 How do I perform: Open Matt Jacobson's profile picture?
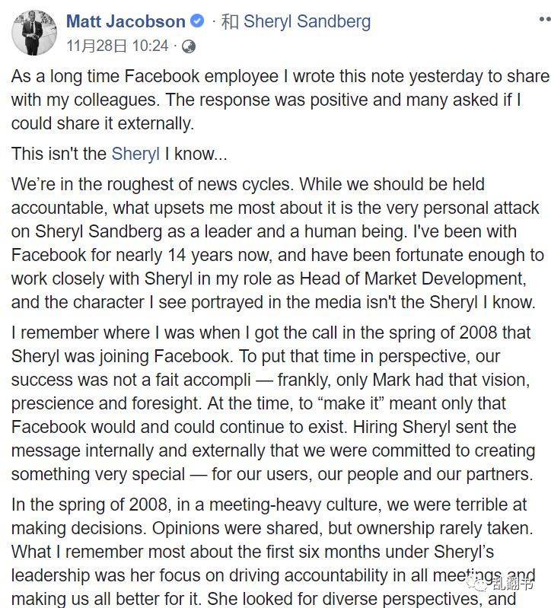34,33
